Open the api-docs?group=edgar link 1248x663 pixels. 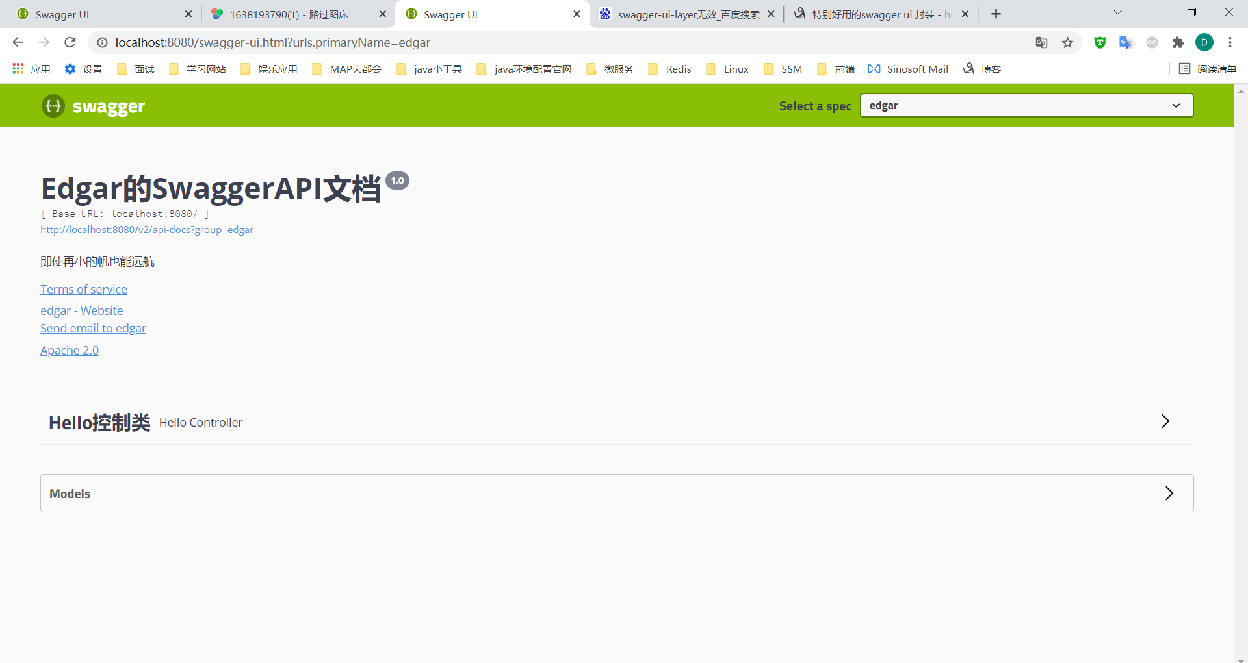point(147,230)
